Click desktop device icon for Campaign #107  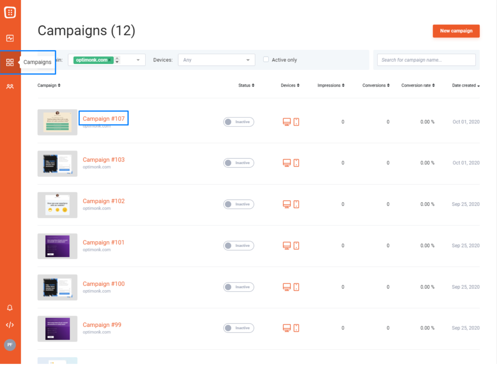[287, 122]
